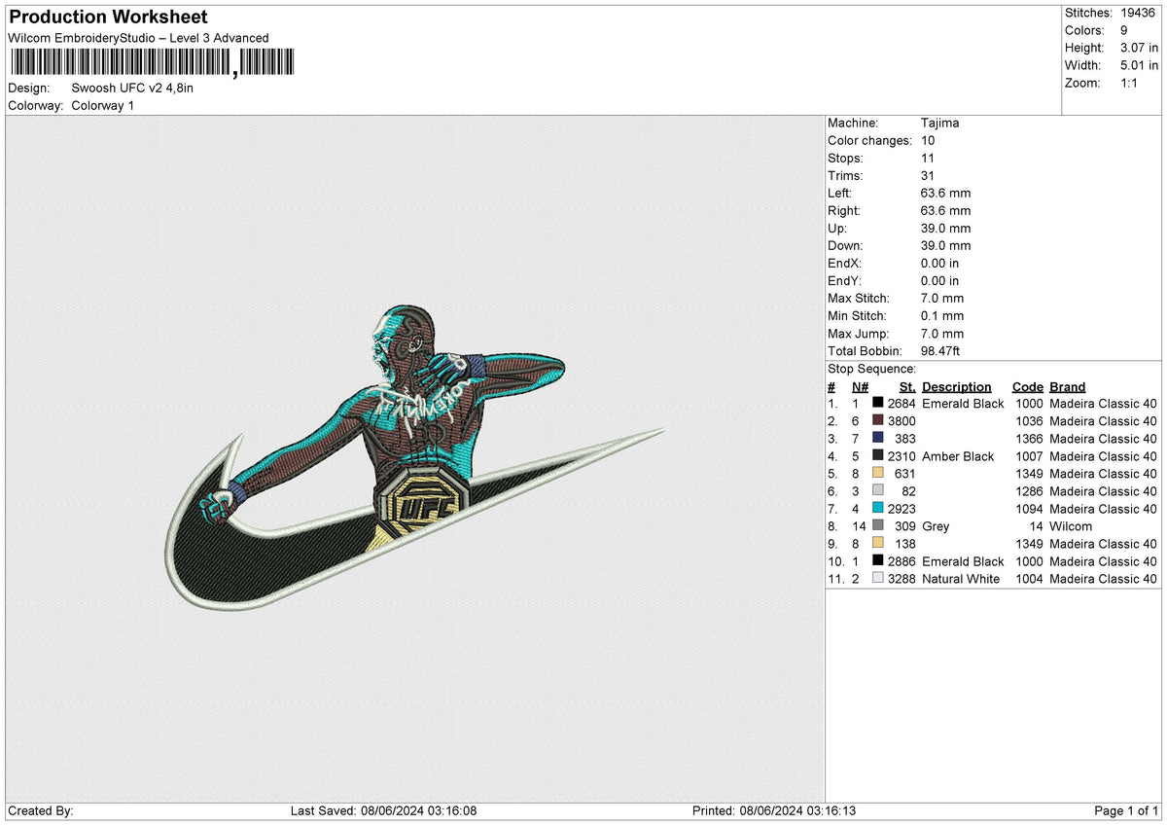Select the Max Stitch label

pyautogui.click(x=857, y=299)
